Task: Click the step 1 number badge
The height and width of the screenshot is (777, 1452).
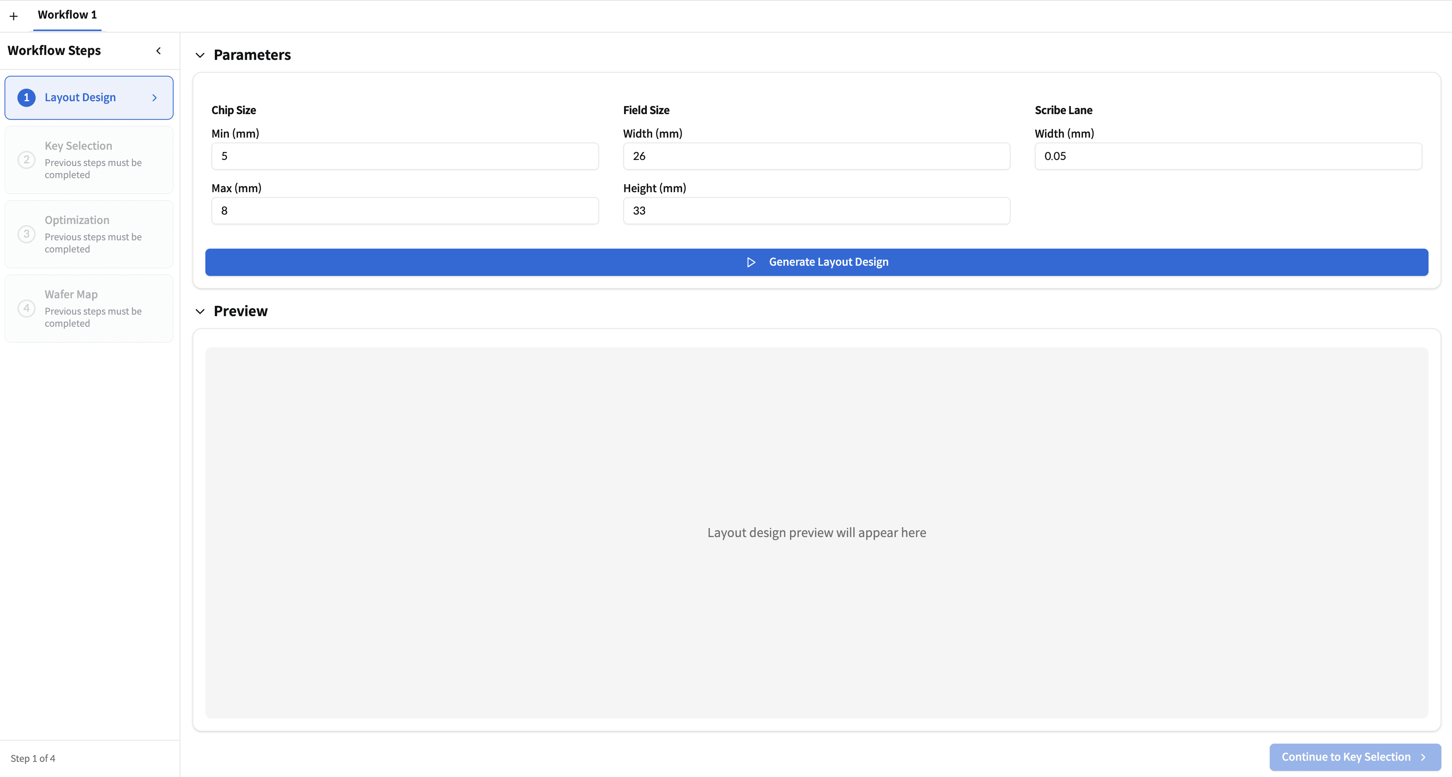Action: (27, 97)
